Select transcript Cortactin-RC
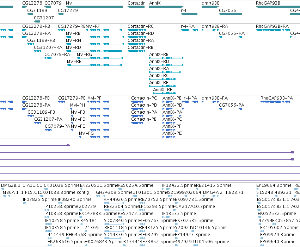The image size is (300, 247). click(136, 30)
